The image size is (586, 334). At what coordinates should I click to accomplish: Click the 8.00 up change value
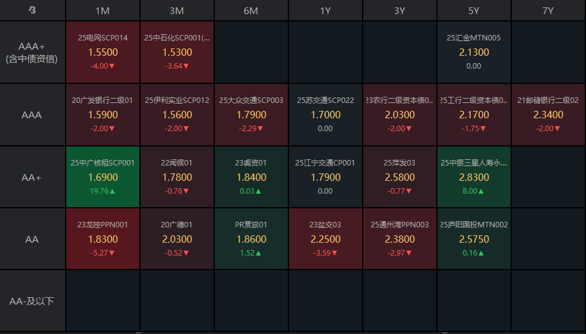[x=474, y=191]
